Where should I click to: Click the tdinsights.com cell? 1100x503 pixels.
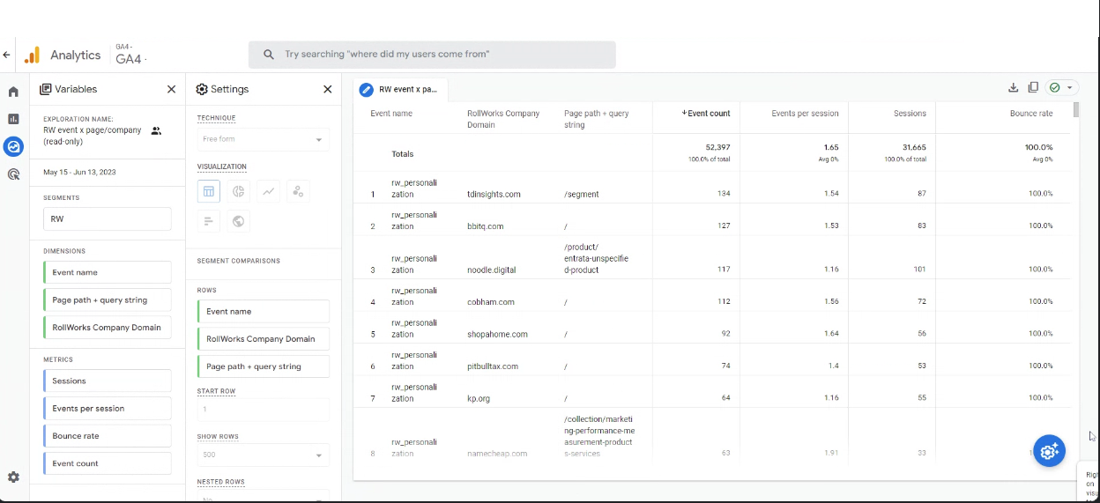coord(494,194)
